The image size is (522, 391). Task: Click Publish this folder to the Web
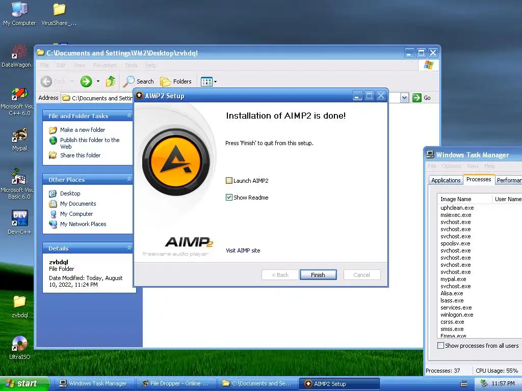pyautogui.click(x=84, y=143)
